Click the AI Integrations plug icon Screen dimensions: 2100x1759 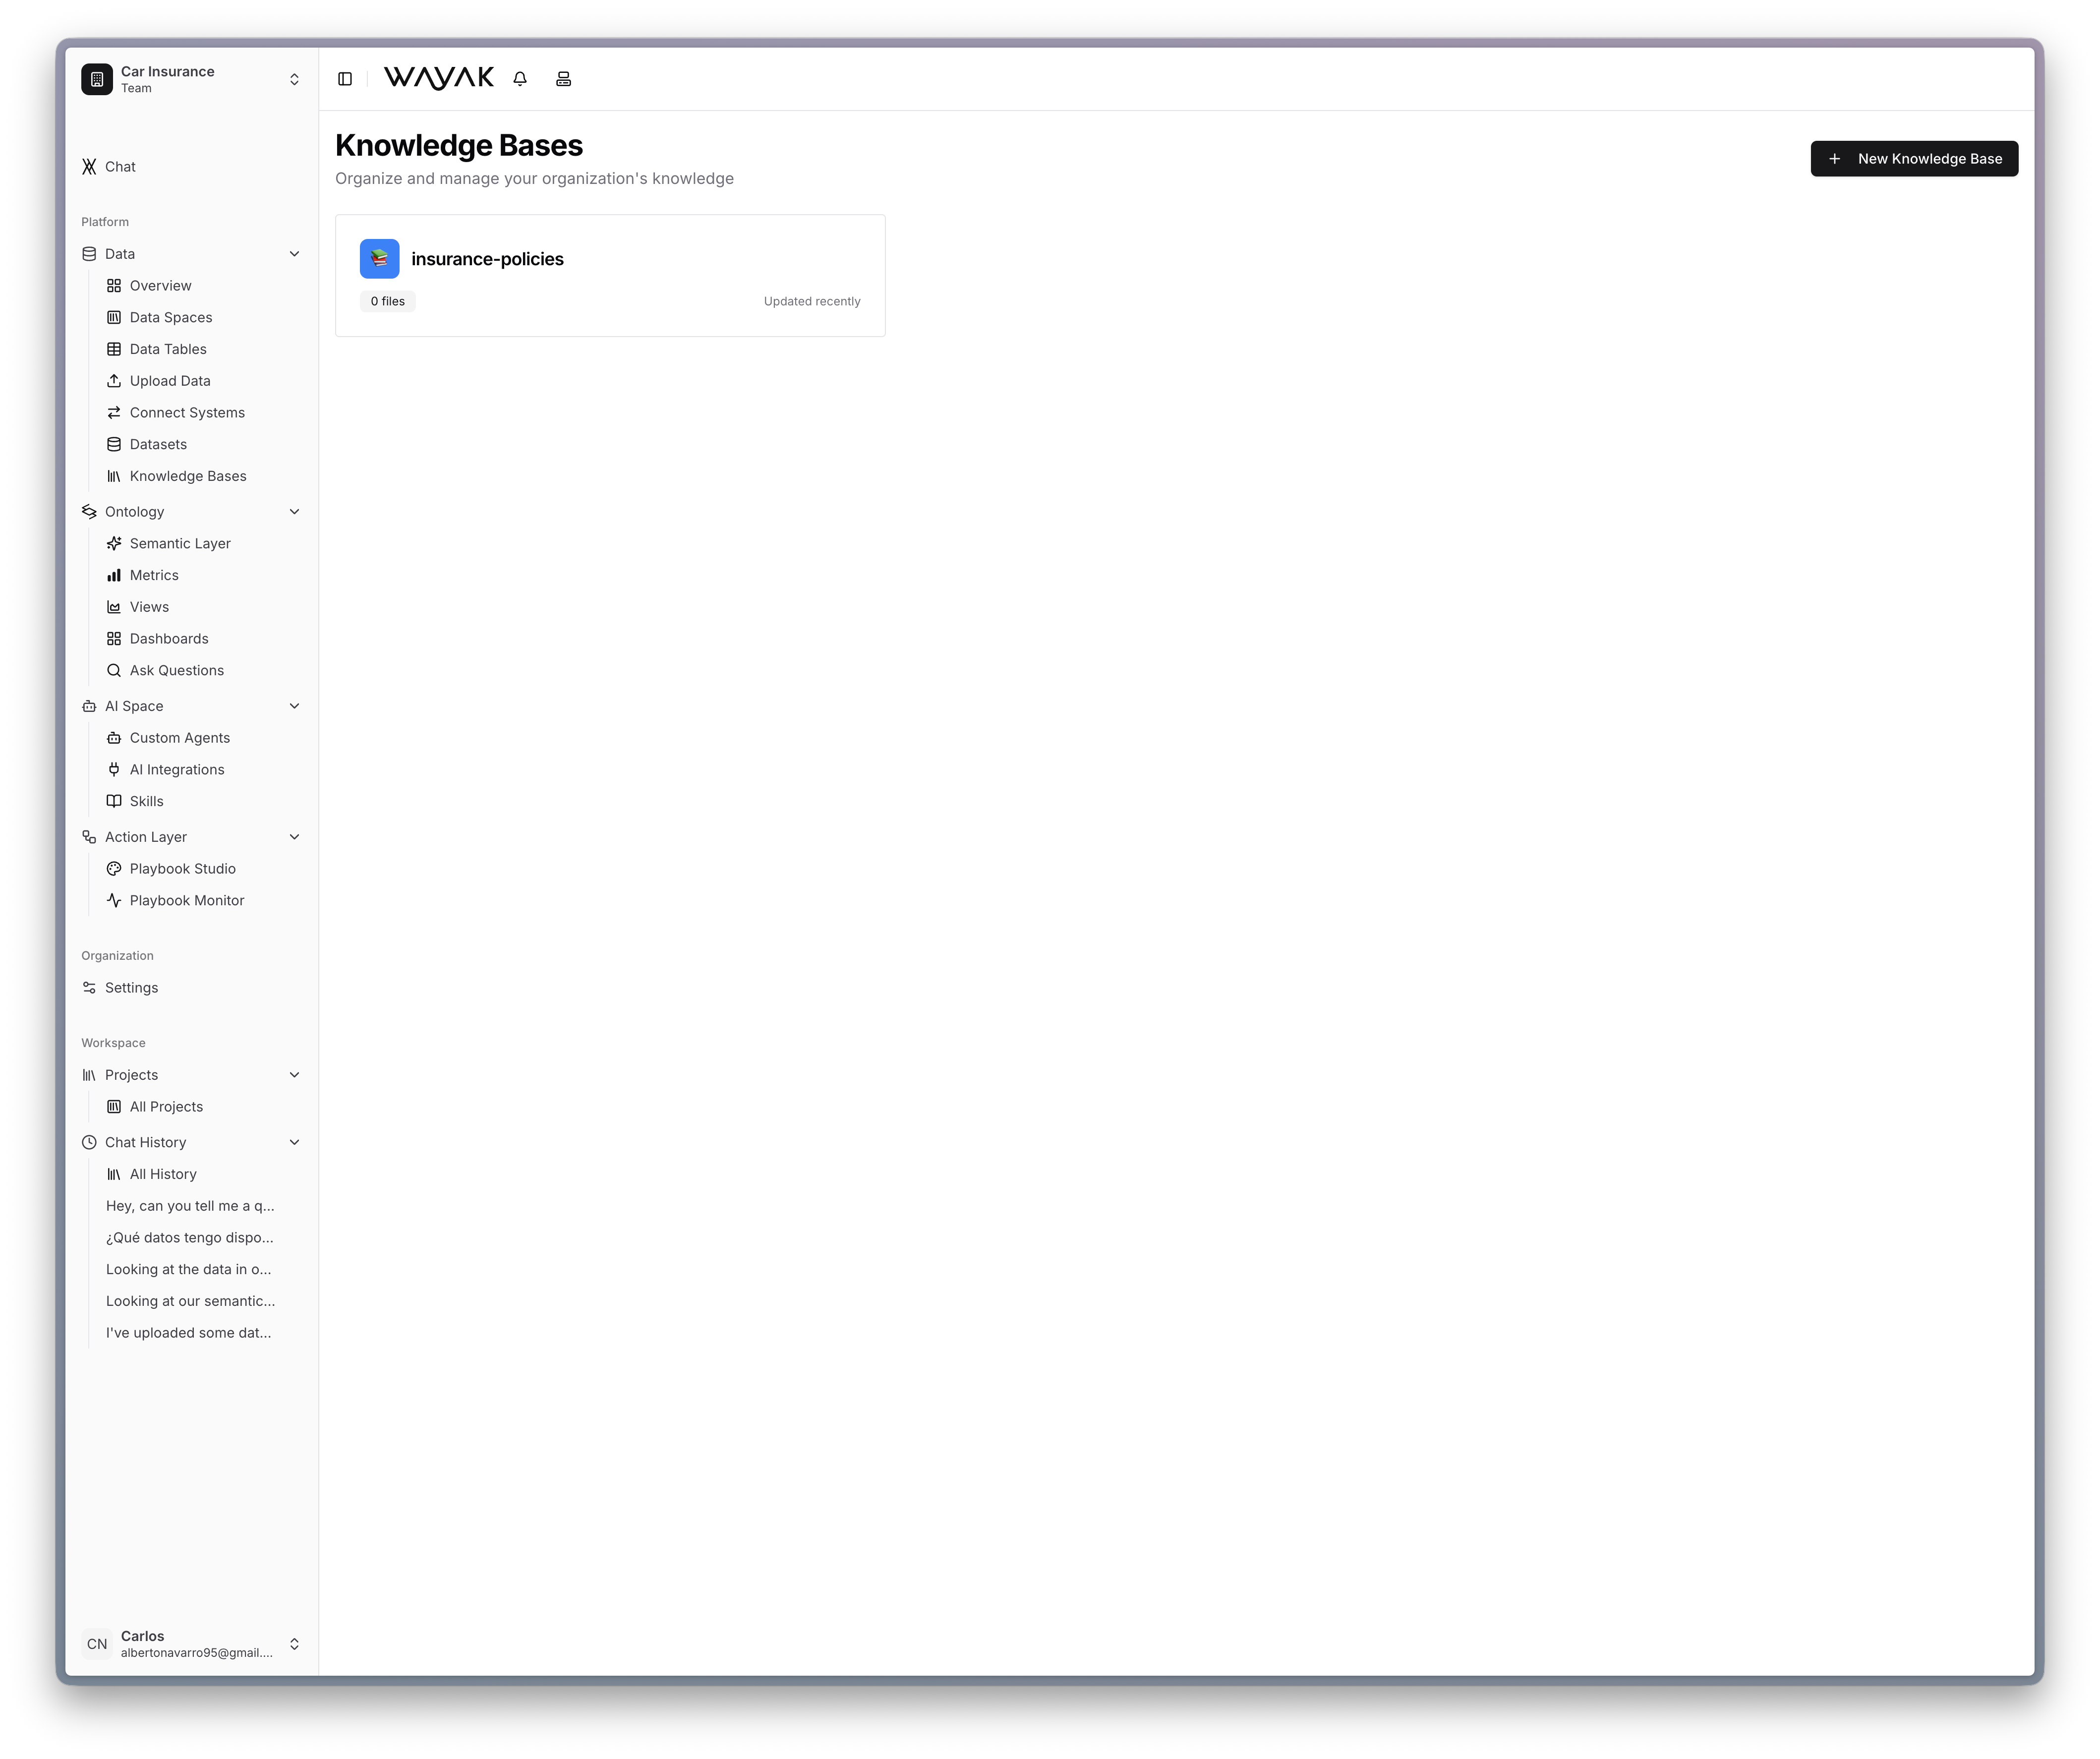click(114, 770)
